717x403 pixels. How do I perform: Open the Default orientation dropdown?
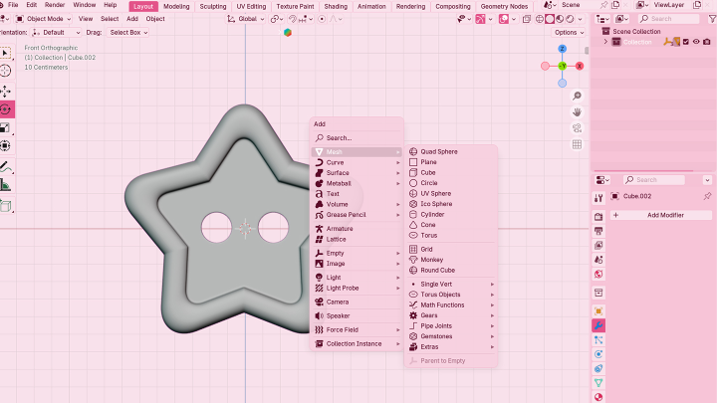57,33
